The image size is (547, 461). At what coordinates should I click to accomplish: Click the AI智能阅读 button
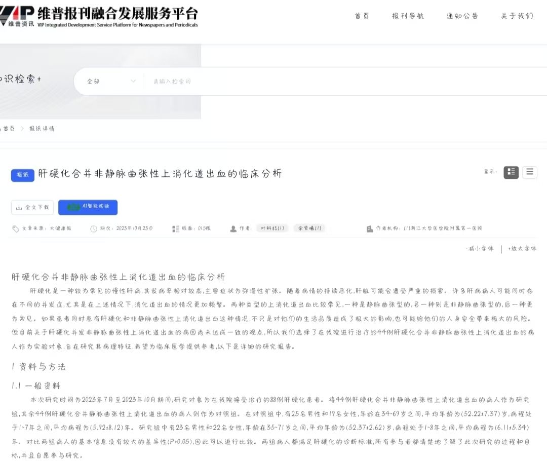88,207
